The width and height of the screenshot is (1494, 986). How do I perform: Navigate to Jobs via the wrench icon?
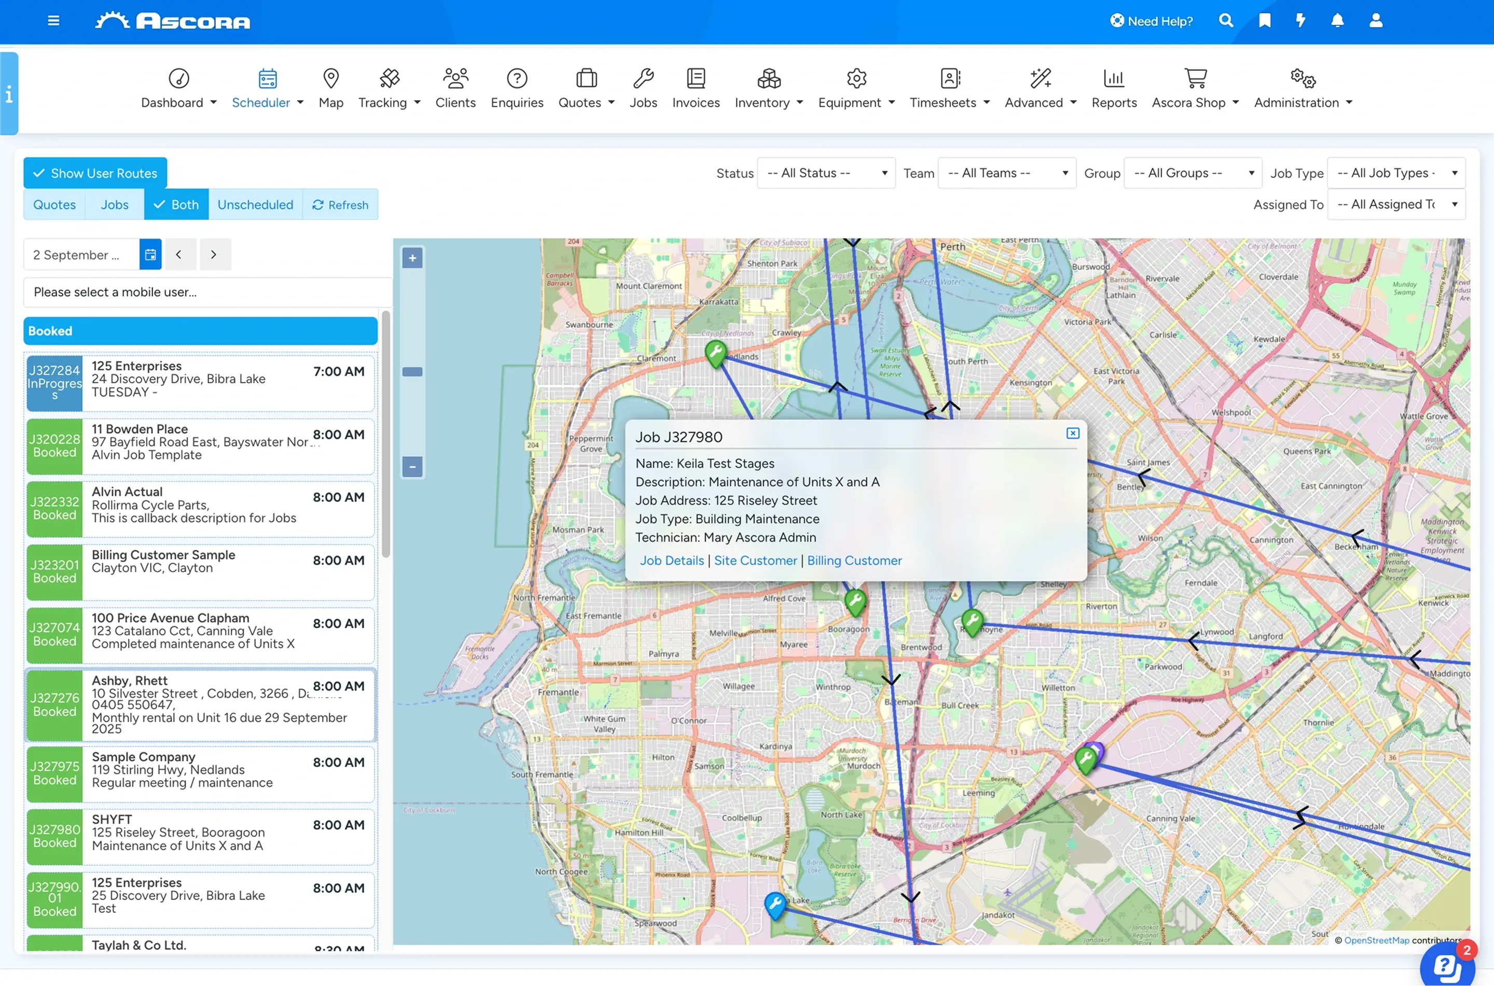(x=643, y=88)
